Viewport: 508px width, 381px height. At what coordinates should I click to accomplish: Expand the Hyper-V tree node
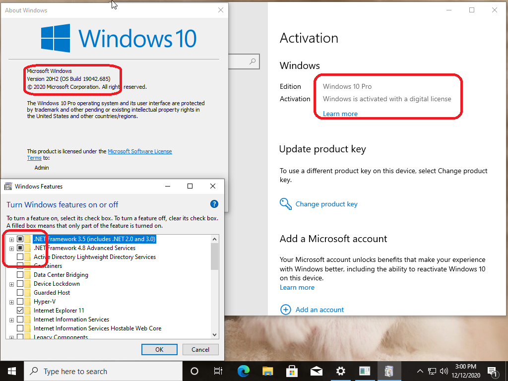tap(12, 302)
